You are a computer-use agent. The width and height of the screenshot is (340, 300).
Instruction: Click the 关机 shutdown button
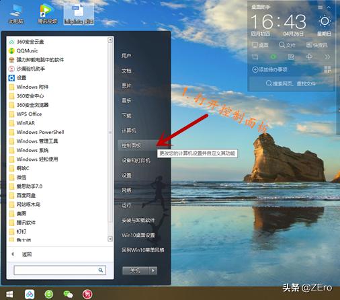point(135,270)
